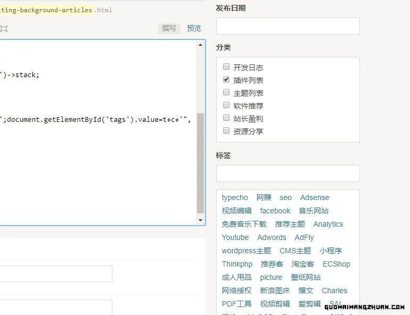Add the Charles tag

(x=334, y=291)
